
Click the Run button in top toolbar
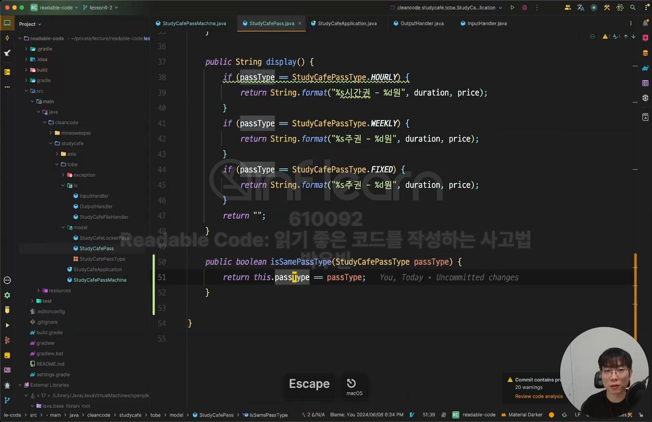(512, 7)
